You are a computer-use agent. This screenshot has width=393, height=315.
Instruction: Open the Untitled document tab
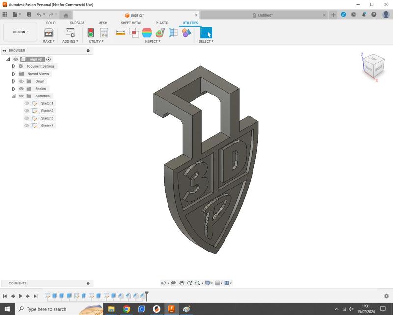pos(265,15)
